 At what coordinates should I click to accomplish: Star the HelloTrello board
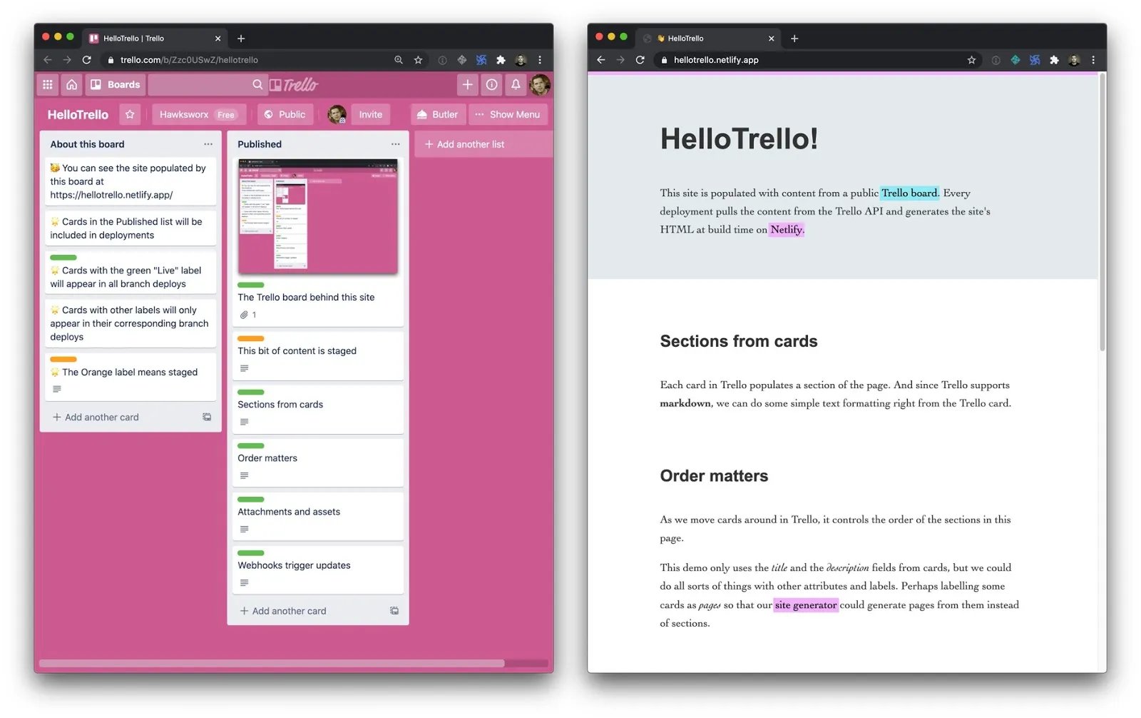pyautogui.click(x=130, y=114)
